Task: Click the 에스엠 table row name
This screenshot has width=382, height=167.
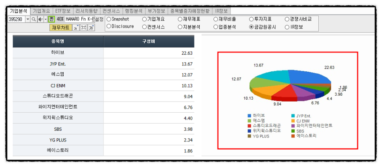Action: pyautogui.click(x=58, y=74)
